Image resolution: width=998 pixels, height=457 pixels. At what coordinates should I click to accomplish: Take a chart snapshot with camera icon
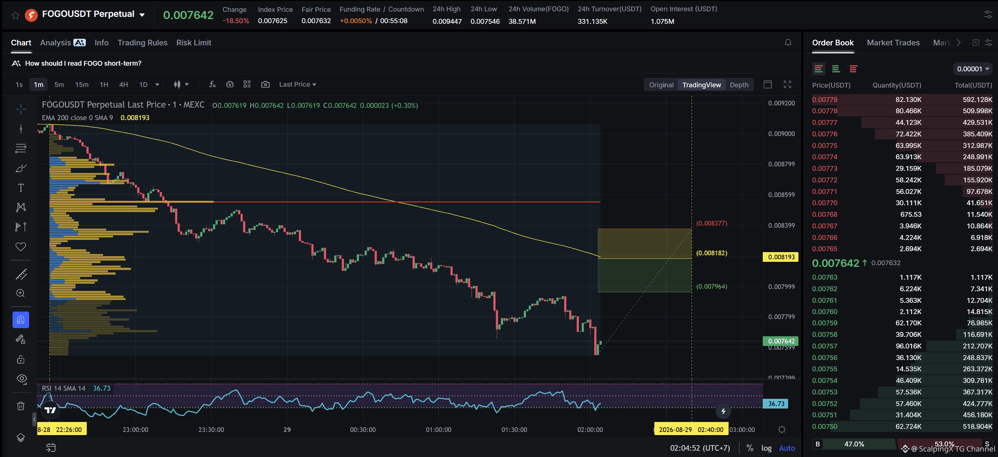[x=265, y=84]
